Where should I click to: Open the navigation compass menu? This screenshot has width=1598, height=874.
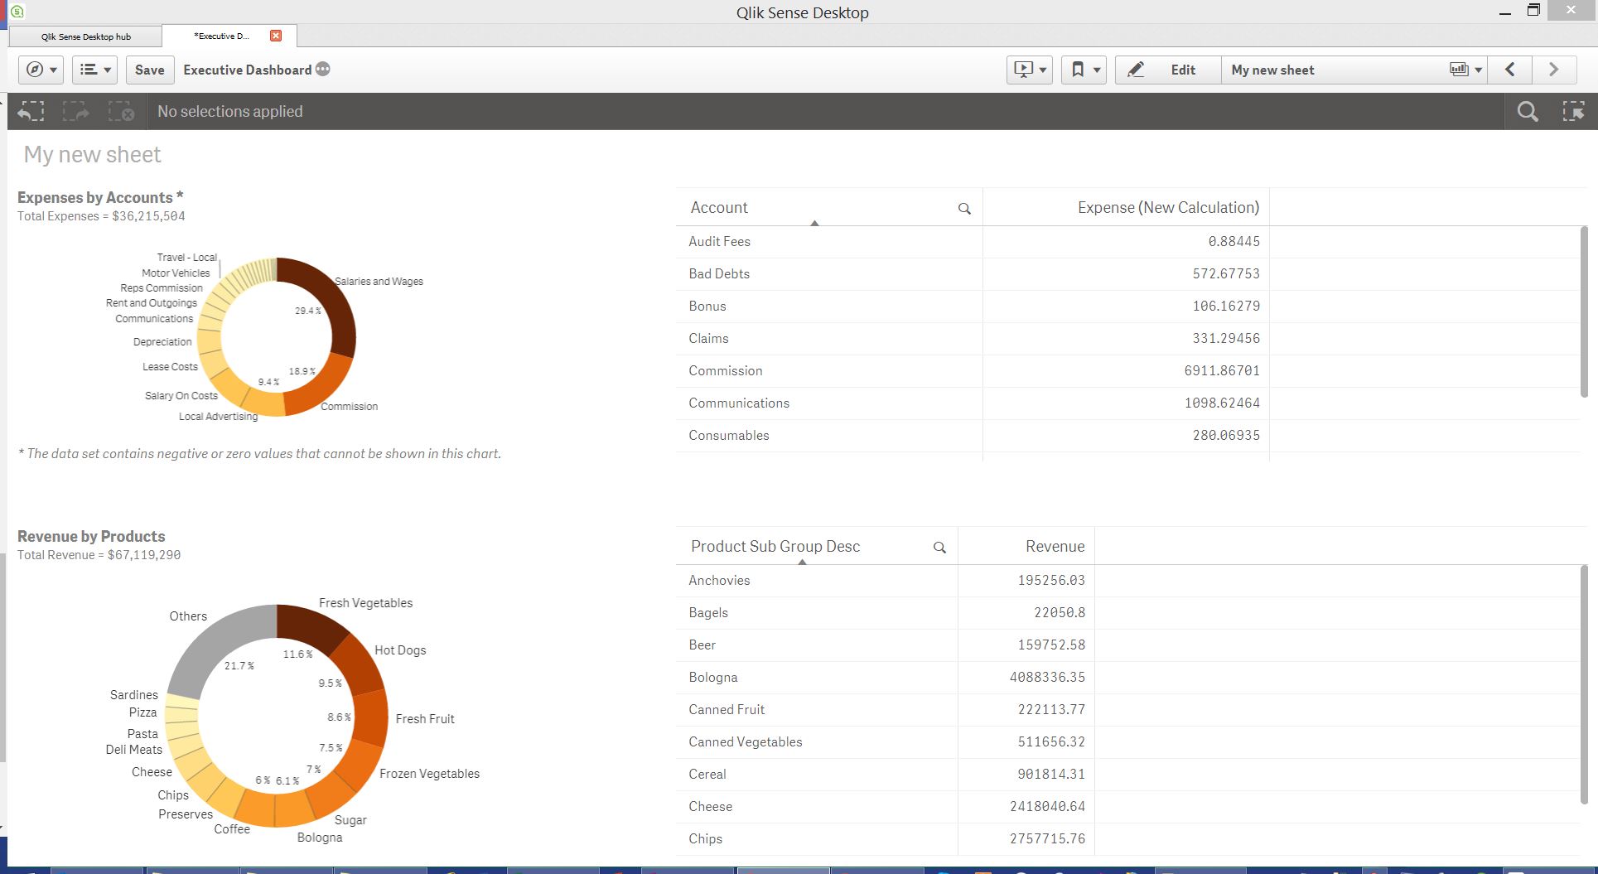click(x=41, y=70)
